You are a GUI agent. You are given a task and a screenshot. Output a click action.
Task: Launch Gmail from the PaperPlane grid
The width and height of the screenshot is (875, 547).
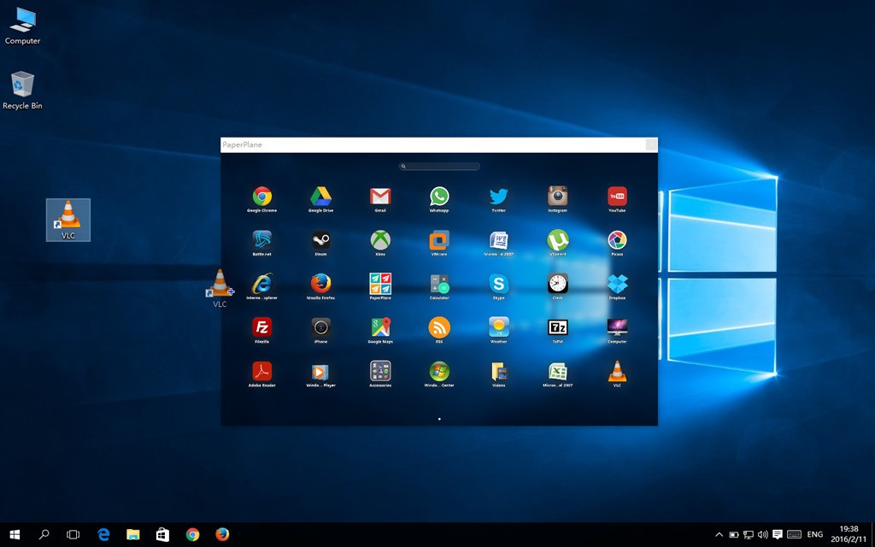pos(380,197)
